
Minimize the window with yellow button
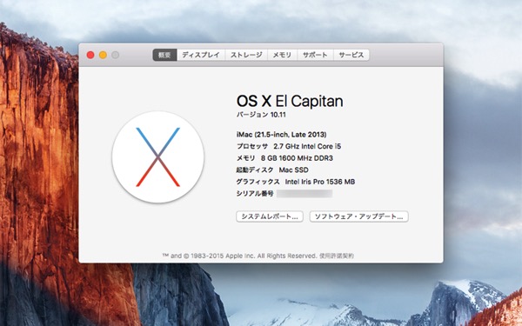click(104, 55)
